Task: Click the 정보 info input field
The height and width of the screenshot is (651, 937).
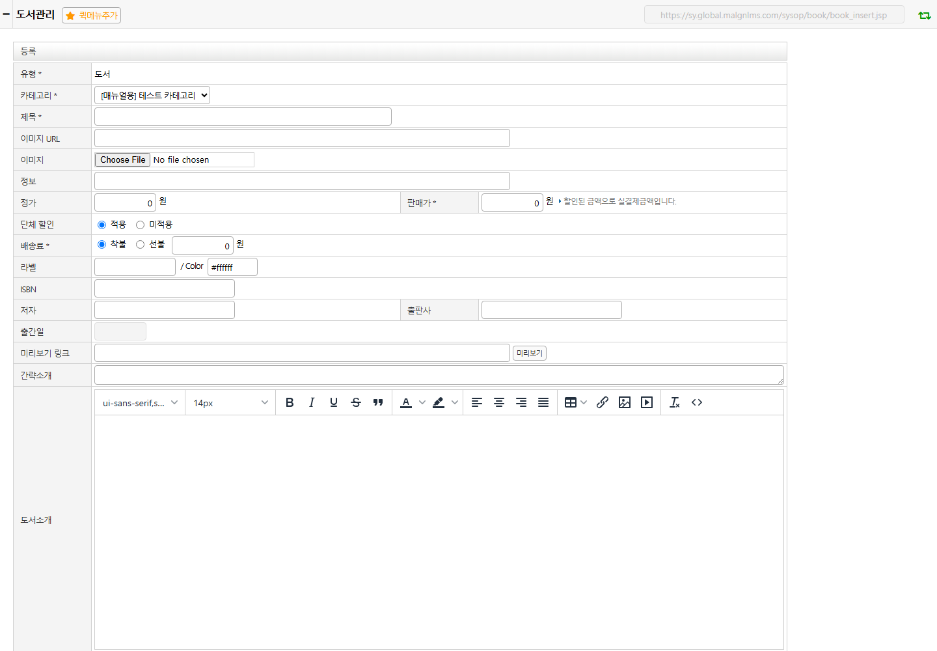Action: pos(302,181)
